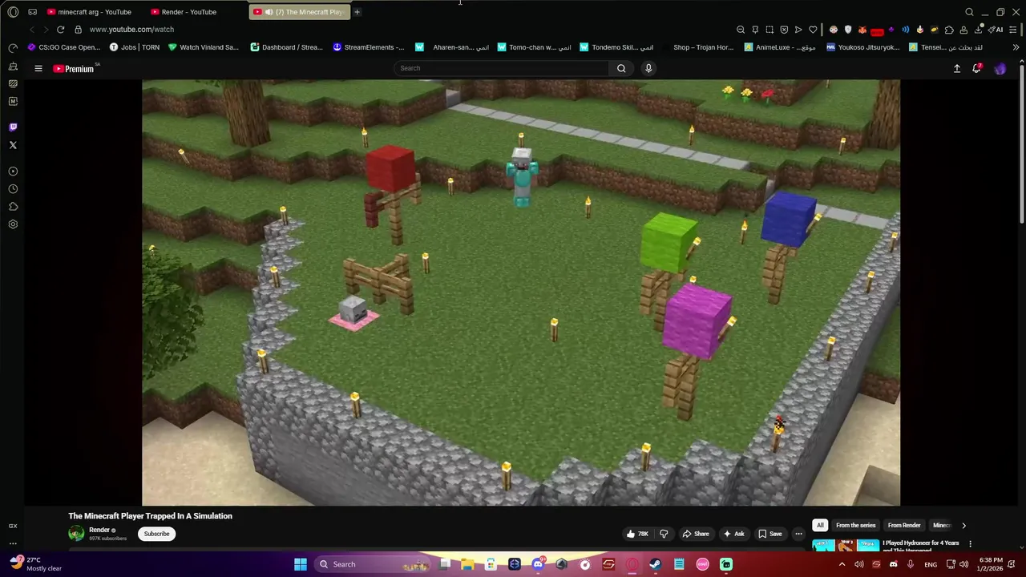Viewport: 1026px width, 577px height.
Task: Open sidebar Settings gear icon
Action: 13,224
